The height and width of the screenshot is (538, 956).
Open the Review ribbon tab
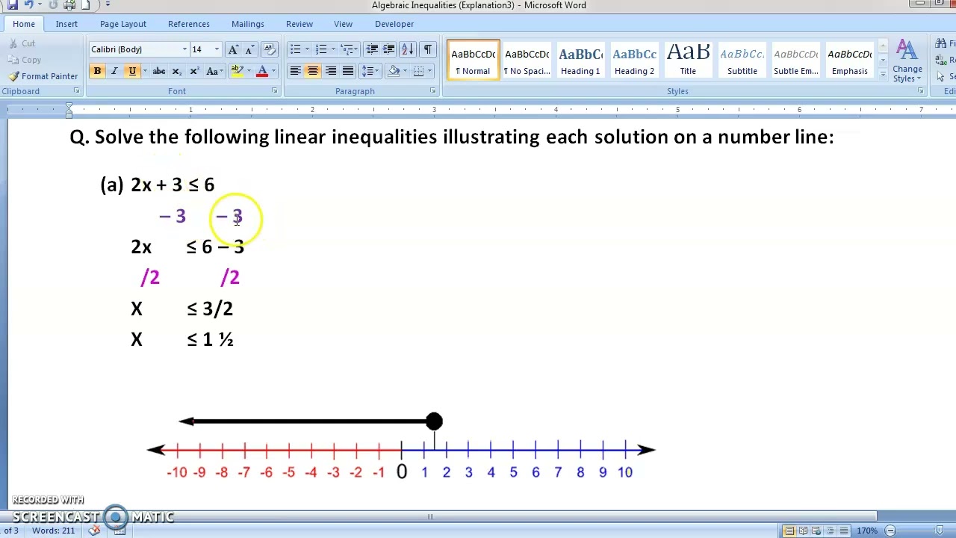299,24
